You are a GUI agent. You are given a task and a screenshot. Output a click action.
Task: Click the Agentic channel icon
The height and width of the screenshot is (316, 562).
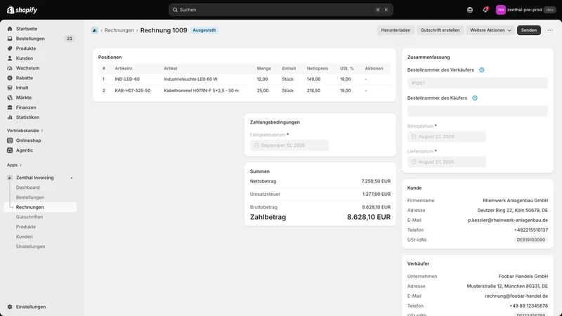(10, 150)
